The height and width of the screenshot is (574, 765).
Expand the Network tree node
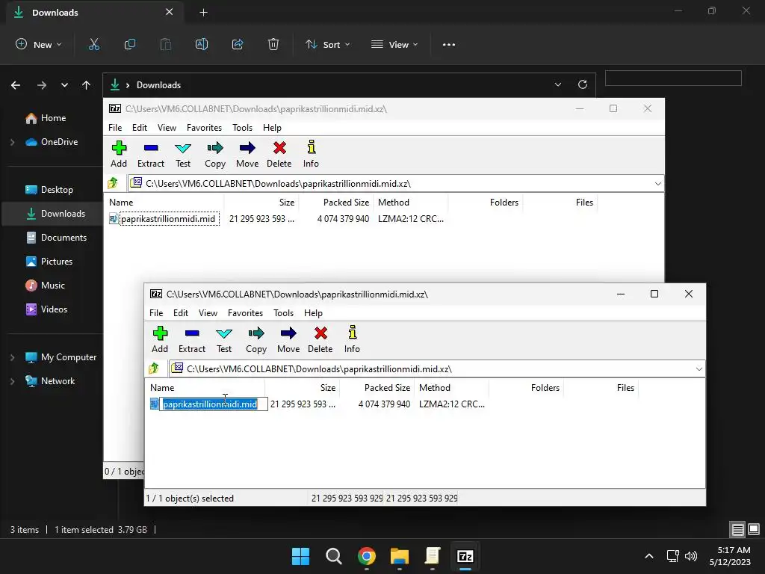coord(13,381)
